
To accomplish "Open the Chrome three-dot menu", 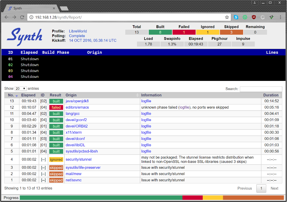I will [280, 17].
